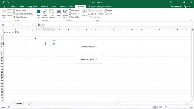Click Expansion Packs
The height and width of the screenshot is (109, 194).
click(96, 14)
